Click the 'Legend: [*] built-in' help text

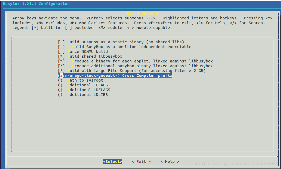(36, 28)
